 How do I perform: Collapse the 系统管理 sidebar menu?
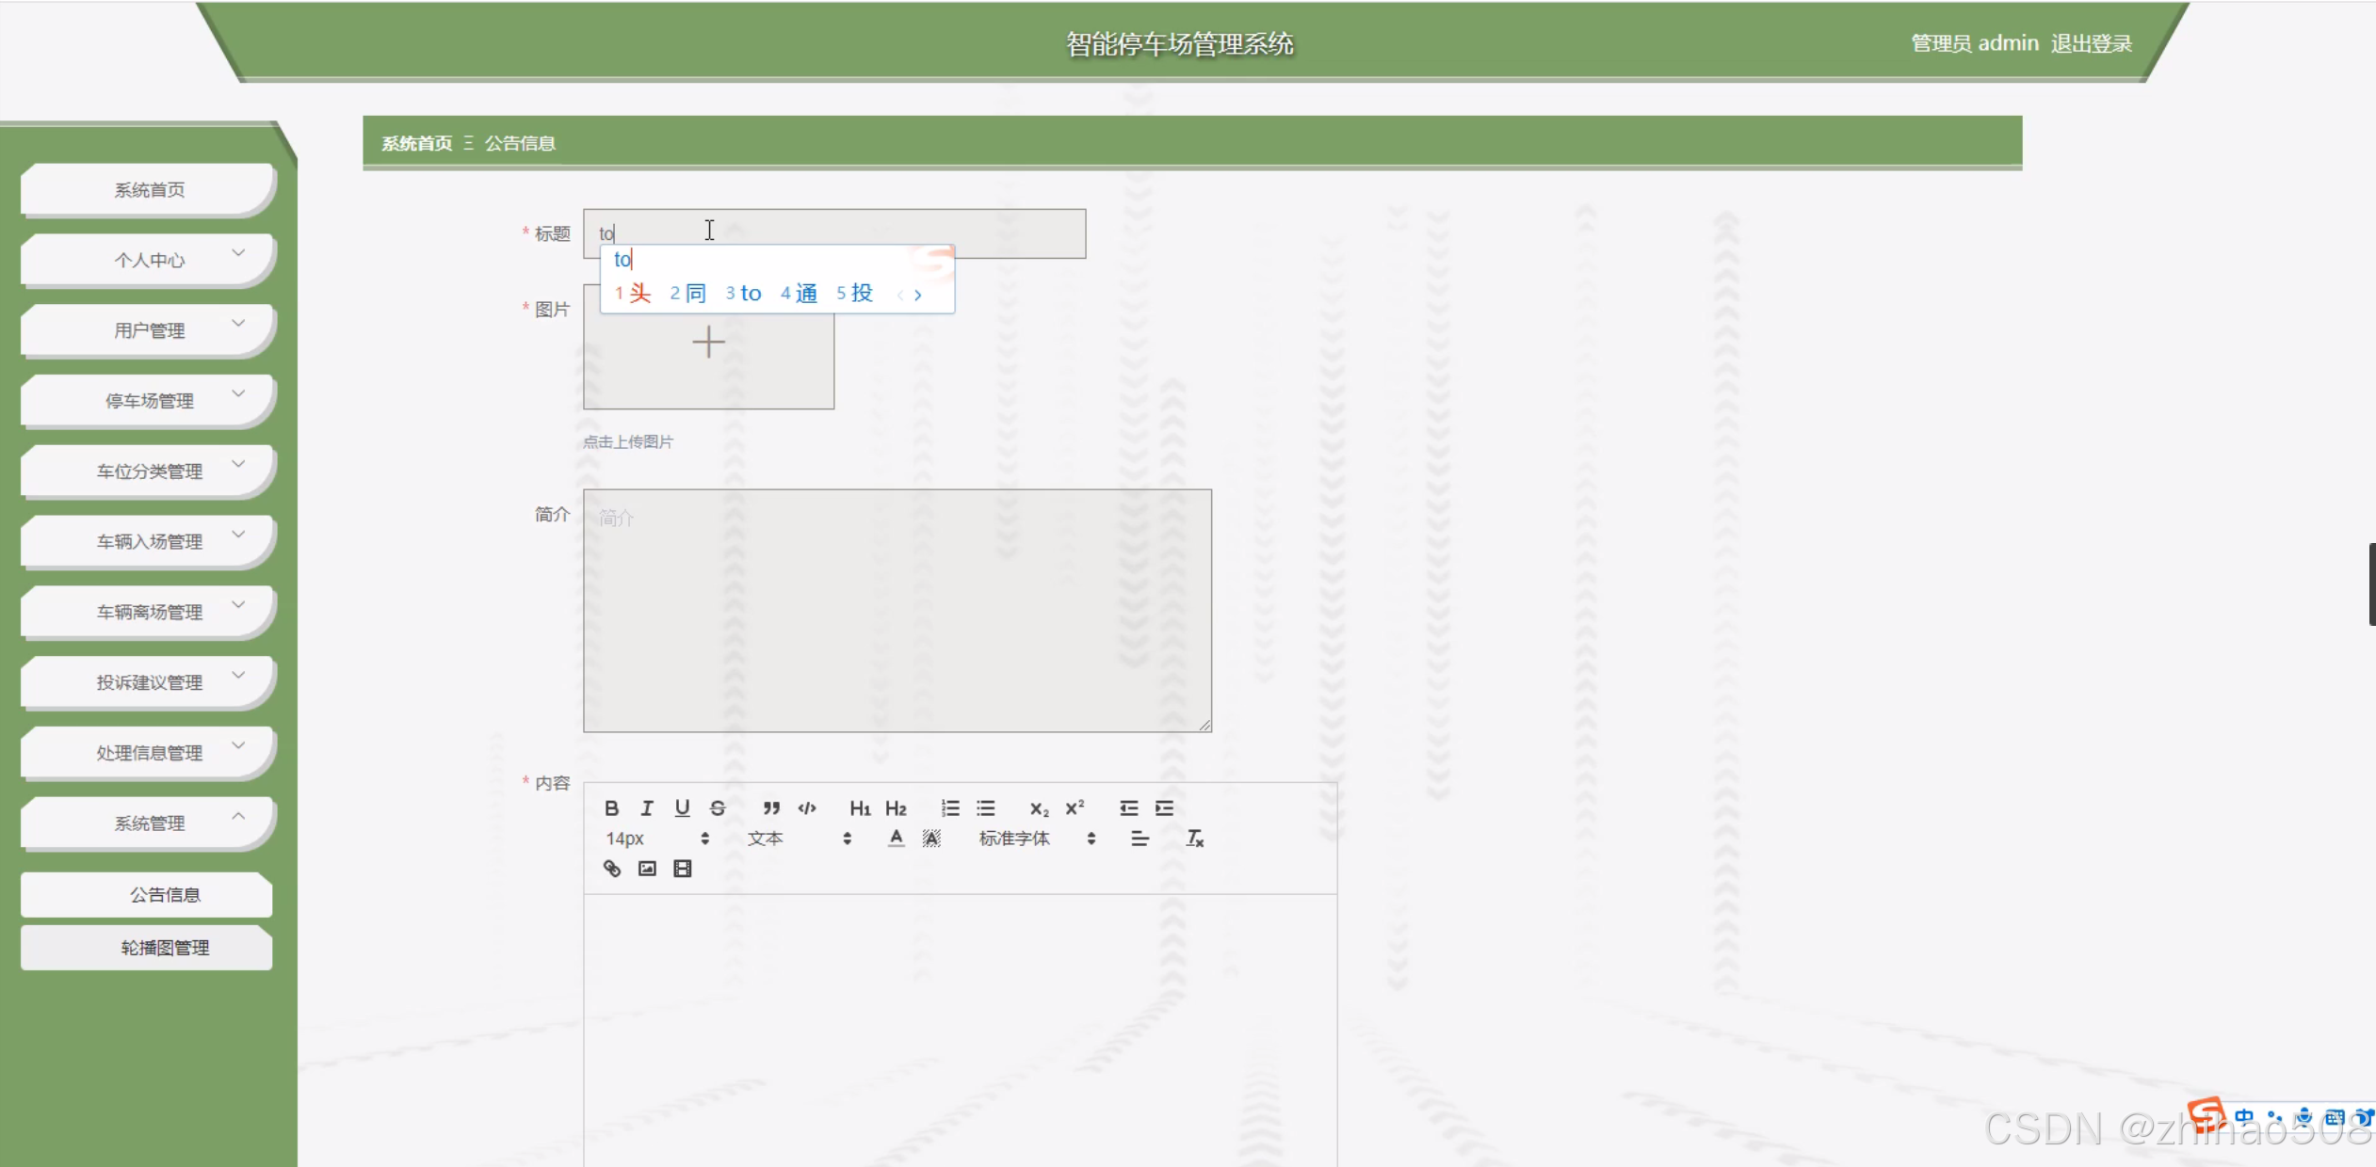[x=149, y=823]
